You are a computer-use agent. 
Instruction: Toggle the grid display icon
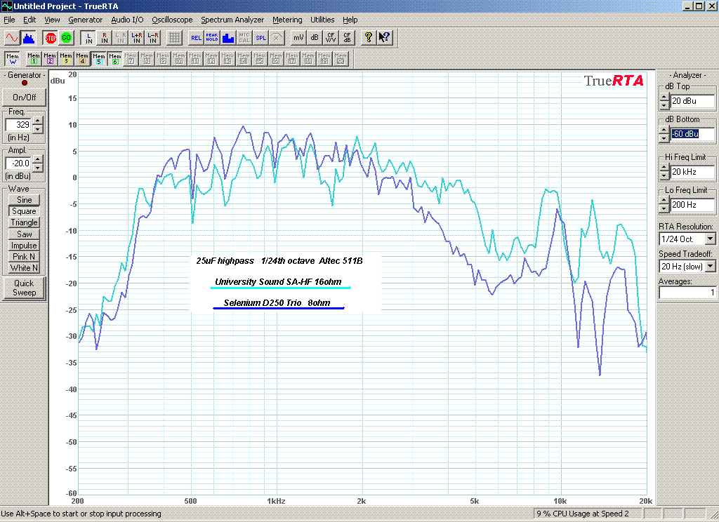(x=174, y=38)
